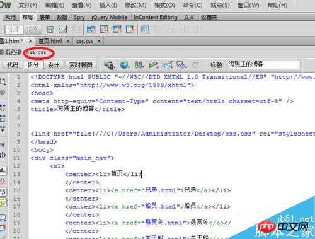The width and height of the screenshot is (315, 239).
Task: Click the Collapse Full Tag icon
Action: point(3,108)
